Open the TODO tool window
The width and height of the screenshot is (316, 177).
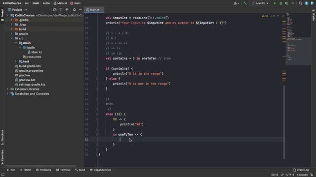(x=25, y=170)
